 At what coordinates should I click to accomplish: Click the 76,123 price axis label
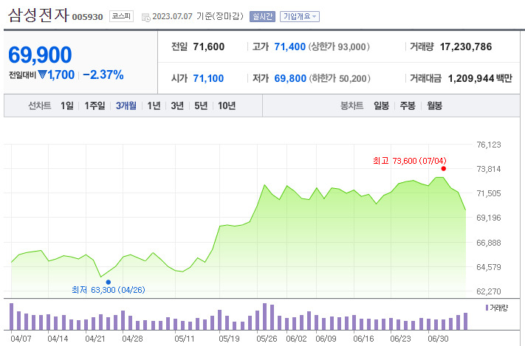pos(489,145)
